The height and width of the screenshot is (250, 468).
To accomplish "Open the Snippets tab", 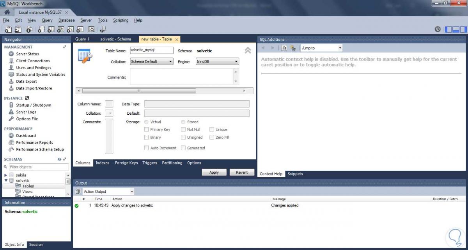I will click(295, 174).
